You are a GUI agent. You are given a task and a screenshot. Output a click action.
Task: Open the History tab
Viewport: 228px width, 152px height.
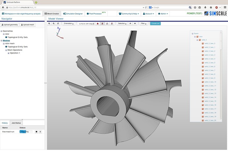[x=5, y=123]
